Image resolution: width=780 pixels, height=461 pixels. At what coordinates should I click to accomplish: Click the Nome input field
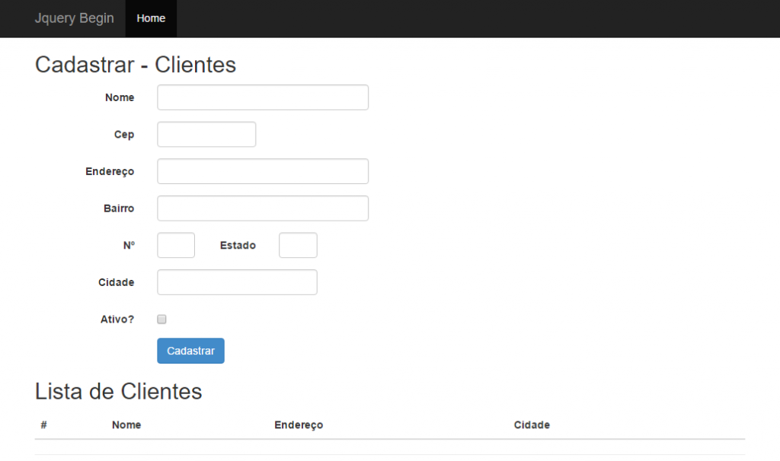(x=262, y=97)
